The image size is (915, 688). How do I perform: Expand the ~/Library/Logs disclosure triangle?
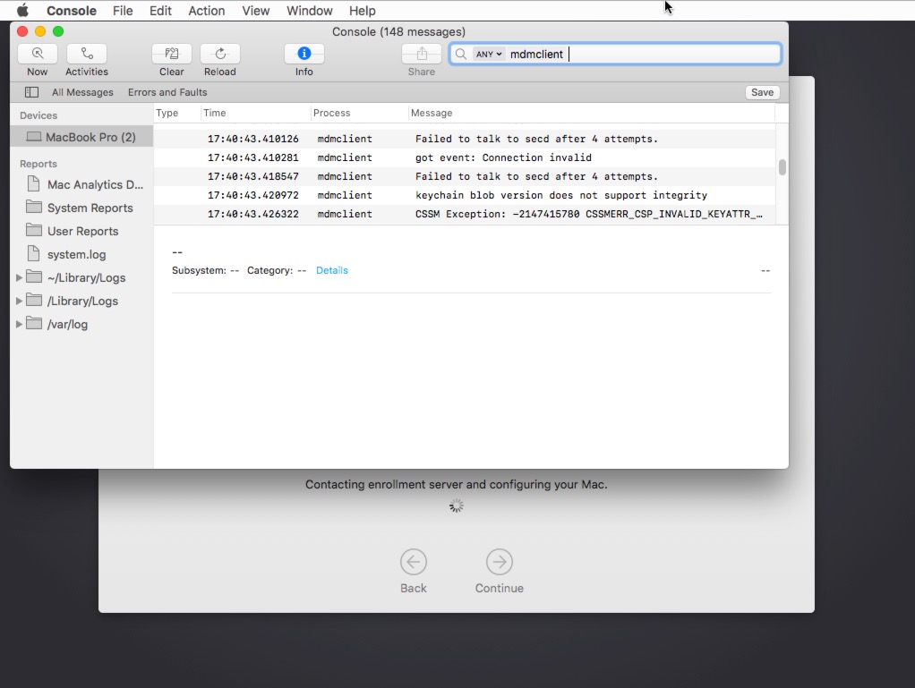point(20,277)
